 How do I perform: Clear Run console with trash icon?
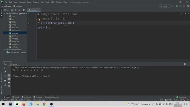click(9, 86)
